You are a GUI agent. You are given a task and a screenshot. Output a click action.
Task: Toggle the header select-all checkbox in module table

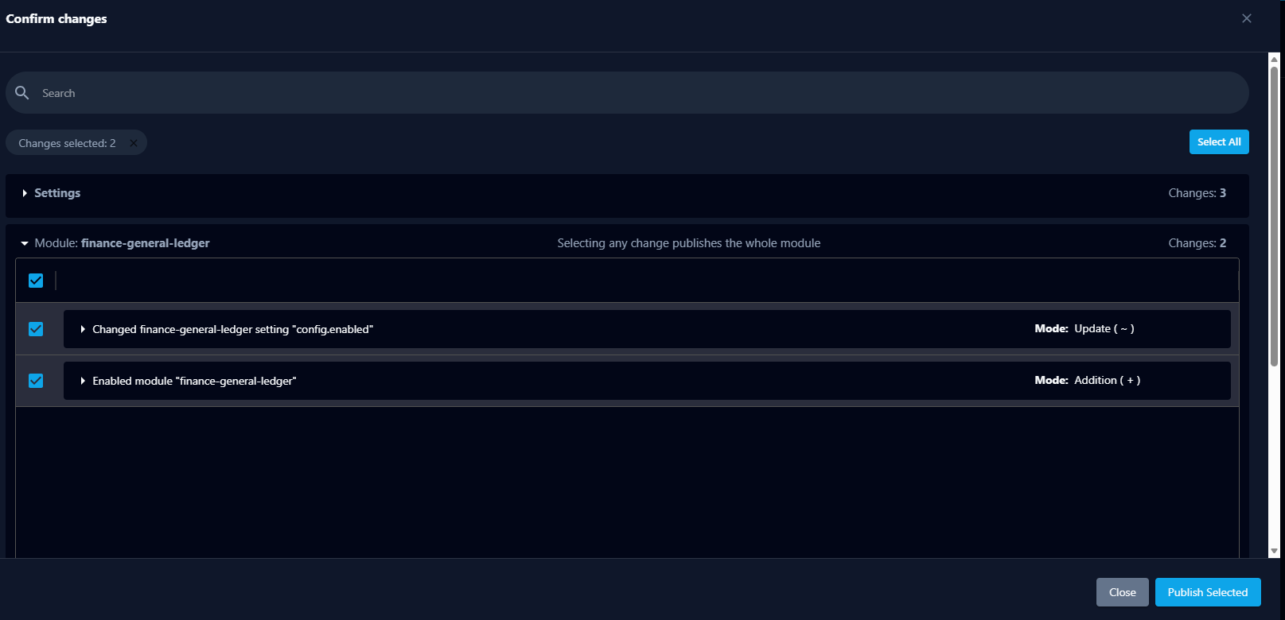tap(36, 281)
